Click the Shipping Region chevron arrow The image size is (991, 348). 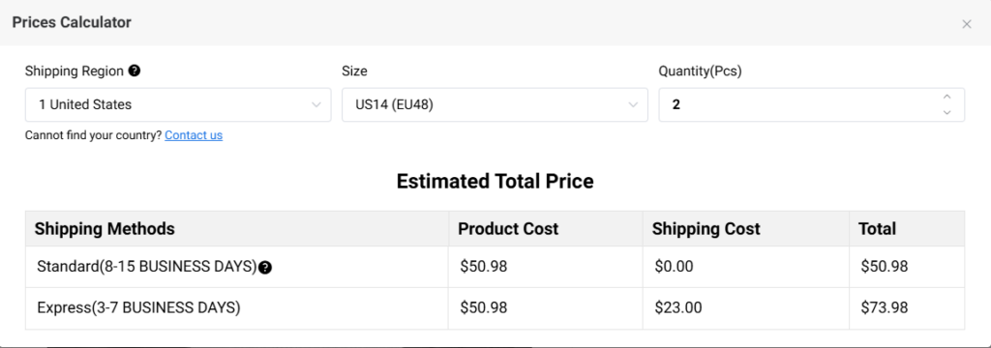tap(316, 104)
